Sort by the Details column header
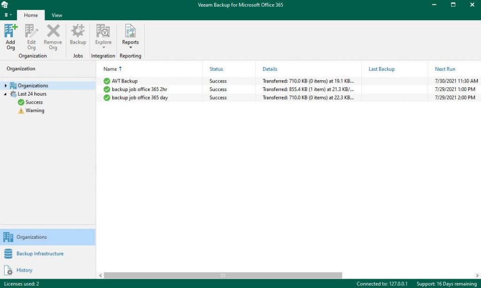 click(270, 69)
